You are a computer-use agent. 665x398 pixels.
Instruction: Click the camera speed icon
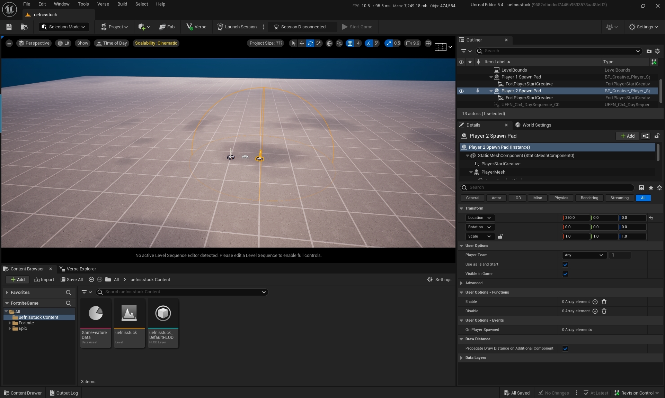click(x=409, y=43)
